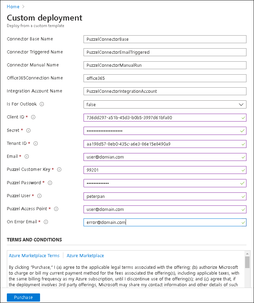The width and height of the screenshot is (254, 303).
Task: Select the Integration Account Name field
Action: [x=165, y=91]
